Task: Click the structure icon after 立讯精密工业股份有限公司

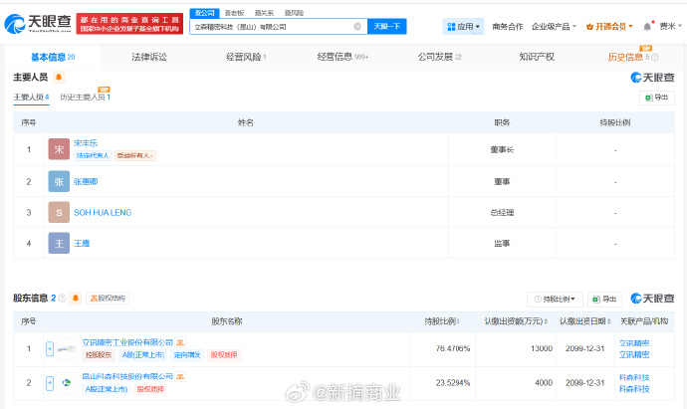Action: 180,342
